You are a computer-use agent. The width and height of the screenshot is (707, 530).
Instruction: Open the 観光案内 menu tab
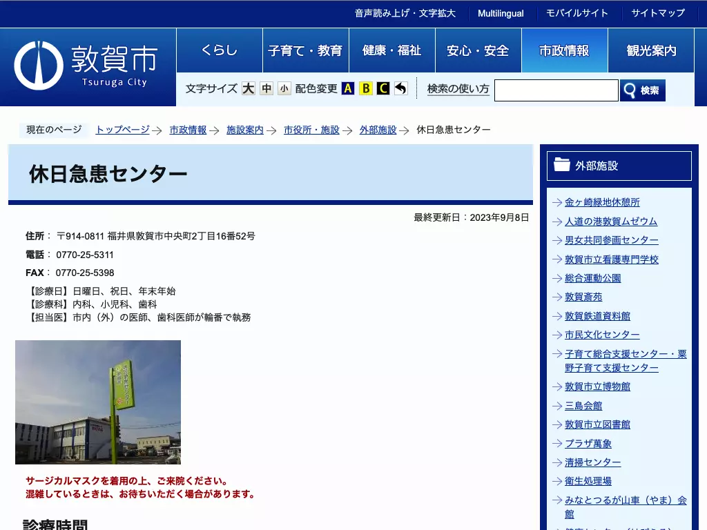click(651, 50)
